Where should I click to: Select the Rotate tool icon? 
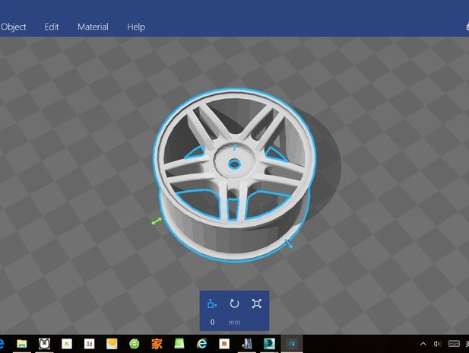tap(234, 304)
